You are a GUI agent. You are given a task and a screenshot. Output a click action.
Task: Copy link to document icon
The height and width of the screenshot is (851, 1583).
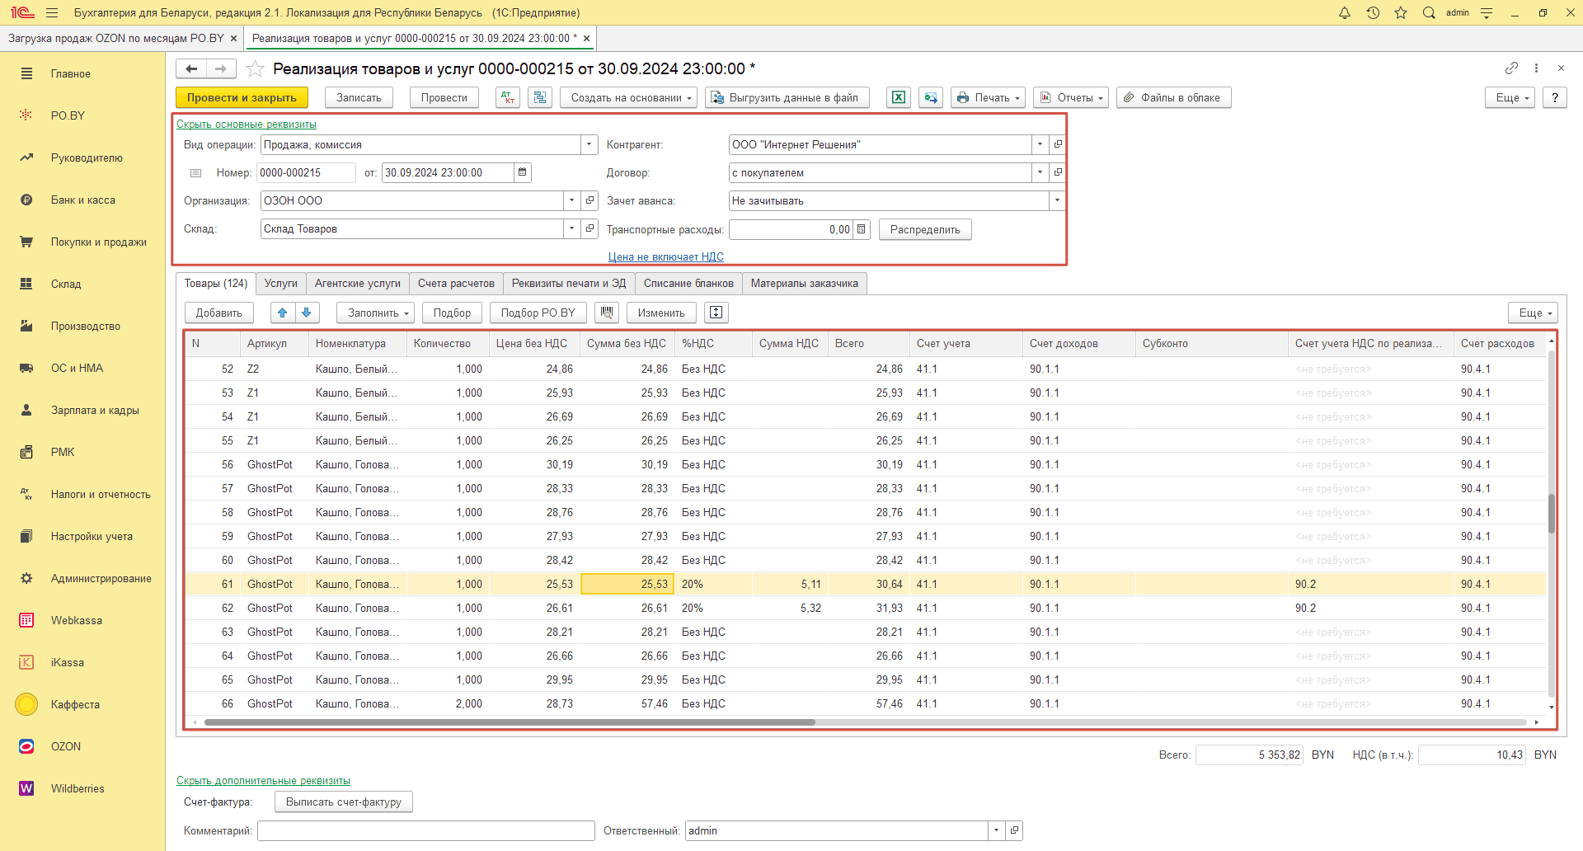coord(1511,68)
